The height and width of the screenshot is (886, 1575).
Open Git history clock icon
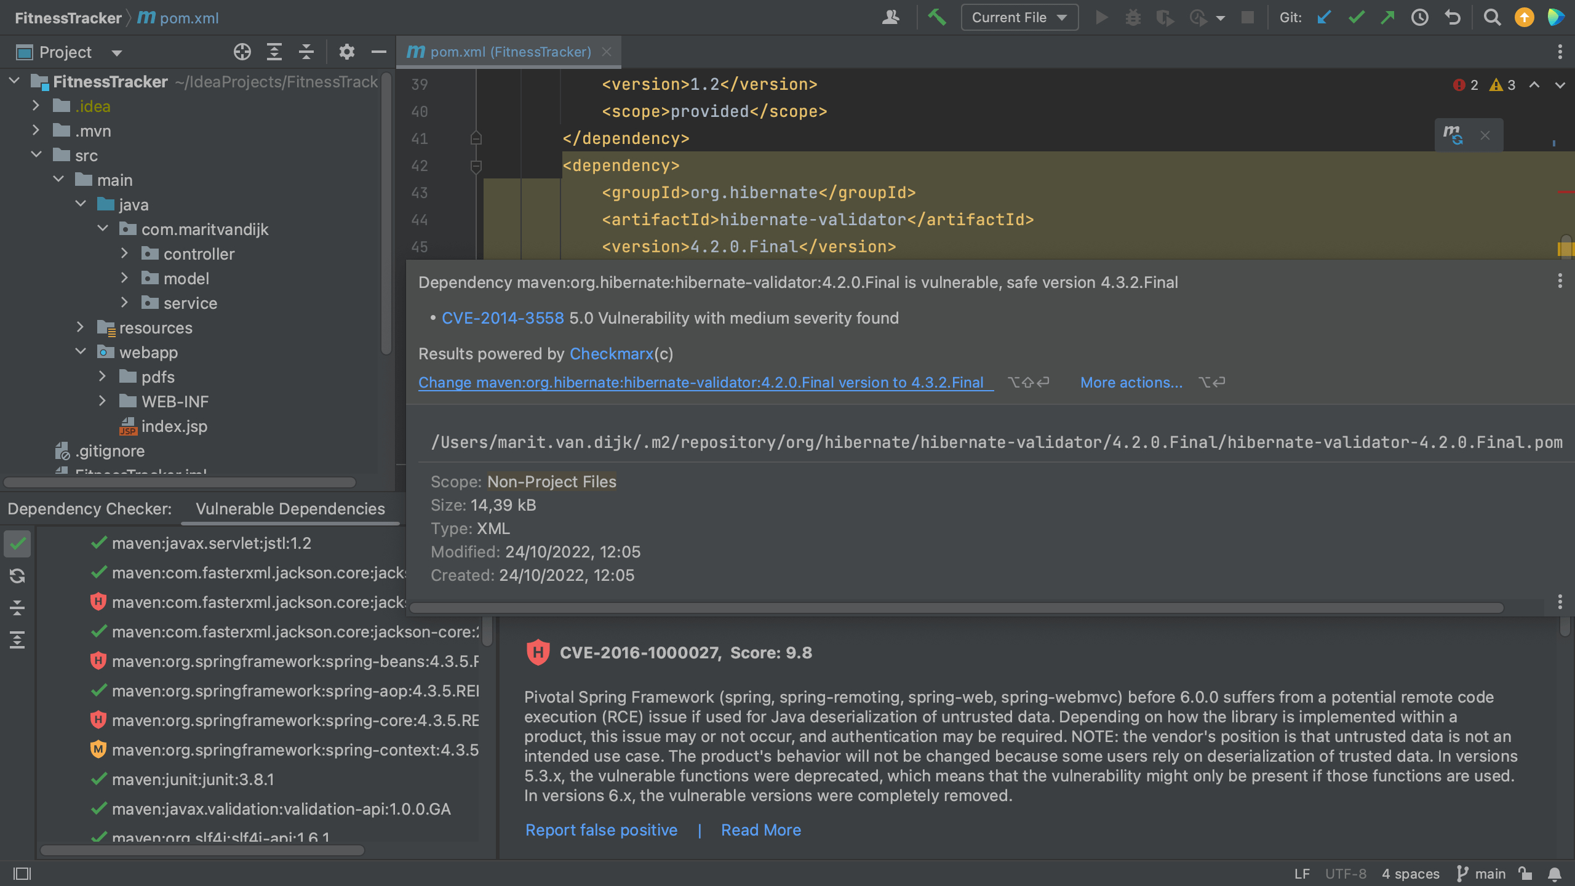(x=1419, y=17)
